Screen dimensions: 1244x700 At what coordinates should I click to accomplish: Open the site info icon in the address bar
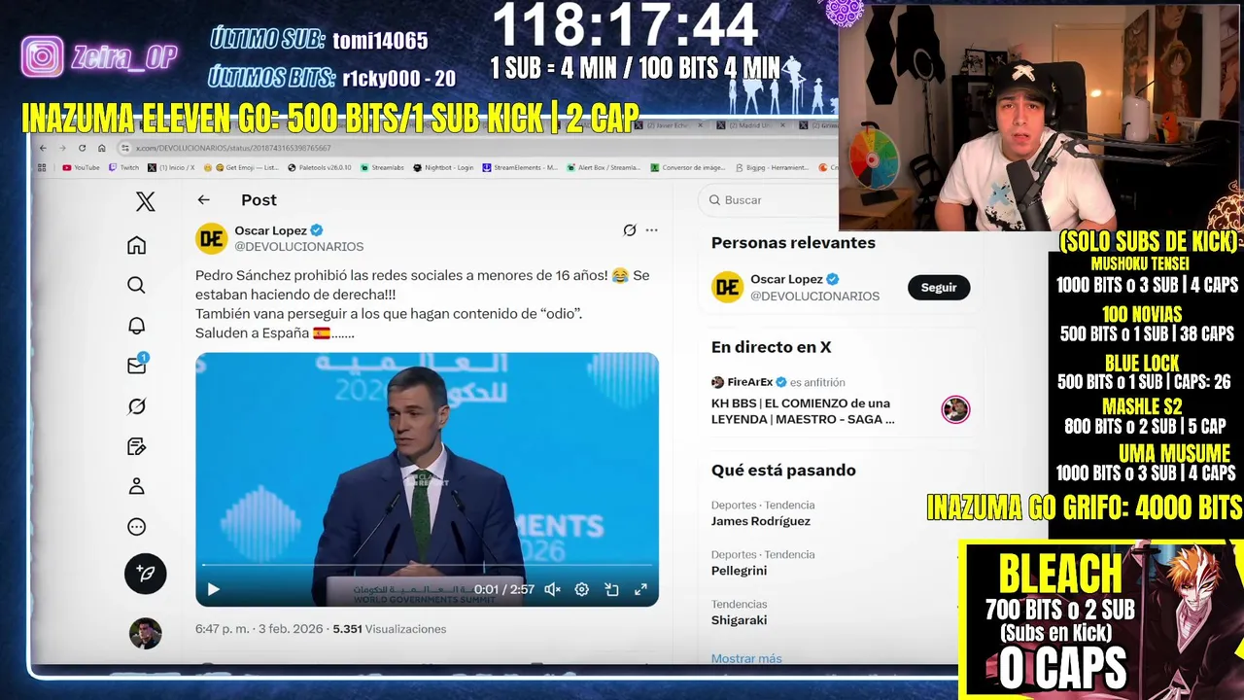tap(124, 148)
